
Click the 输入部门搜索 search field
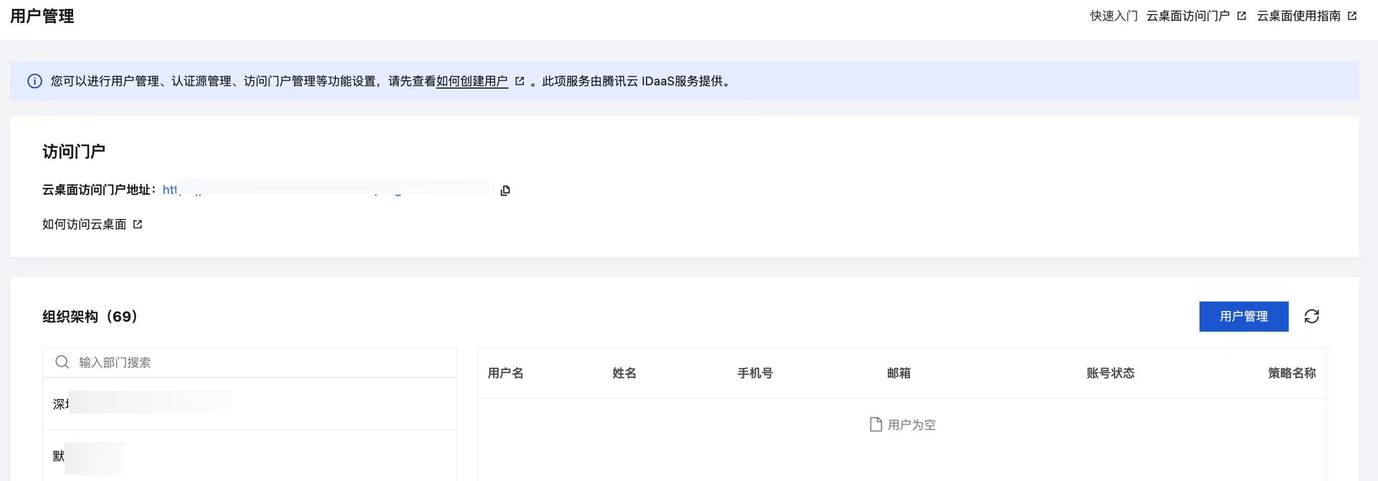point(249,362)
